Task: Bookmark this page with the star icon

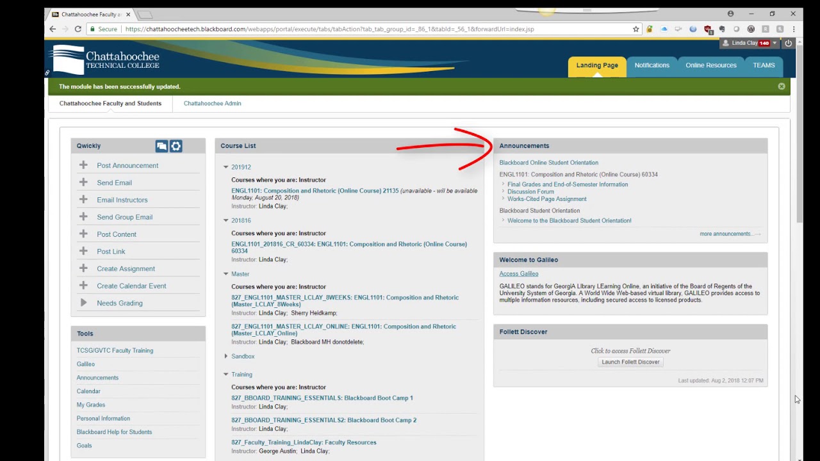Action: (636, 29)
